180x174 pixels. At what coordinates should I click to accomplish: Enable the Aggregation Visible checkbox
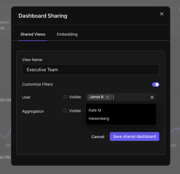click(65, 111)
